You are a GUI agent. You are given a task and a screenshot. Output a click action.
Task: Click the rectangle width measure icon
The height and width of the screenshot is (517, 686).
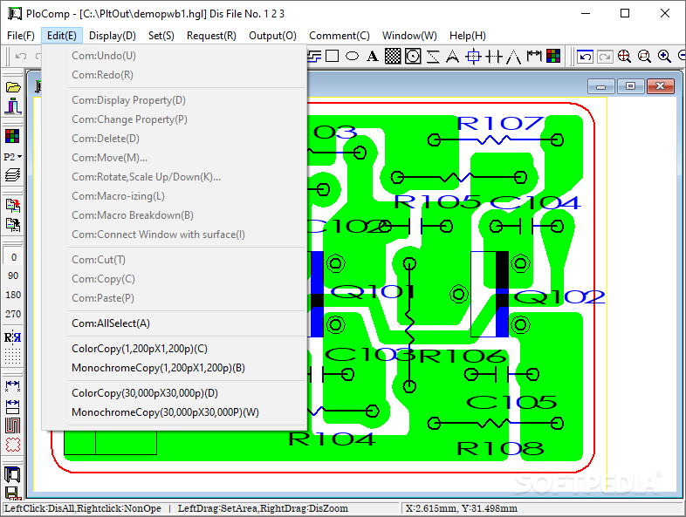tap(12, 406)
